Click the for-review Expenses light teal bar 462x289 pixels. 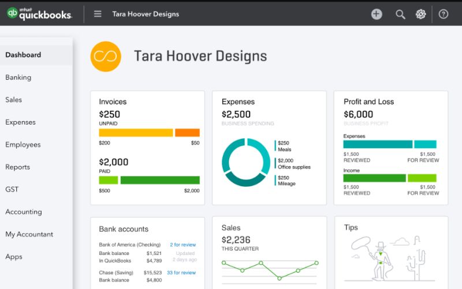[425, 144]
